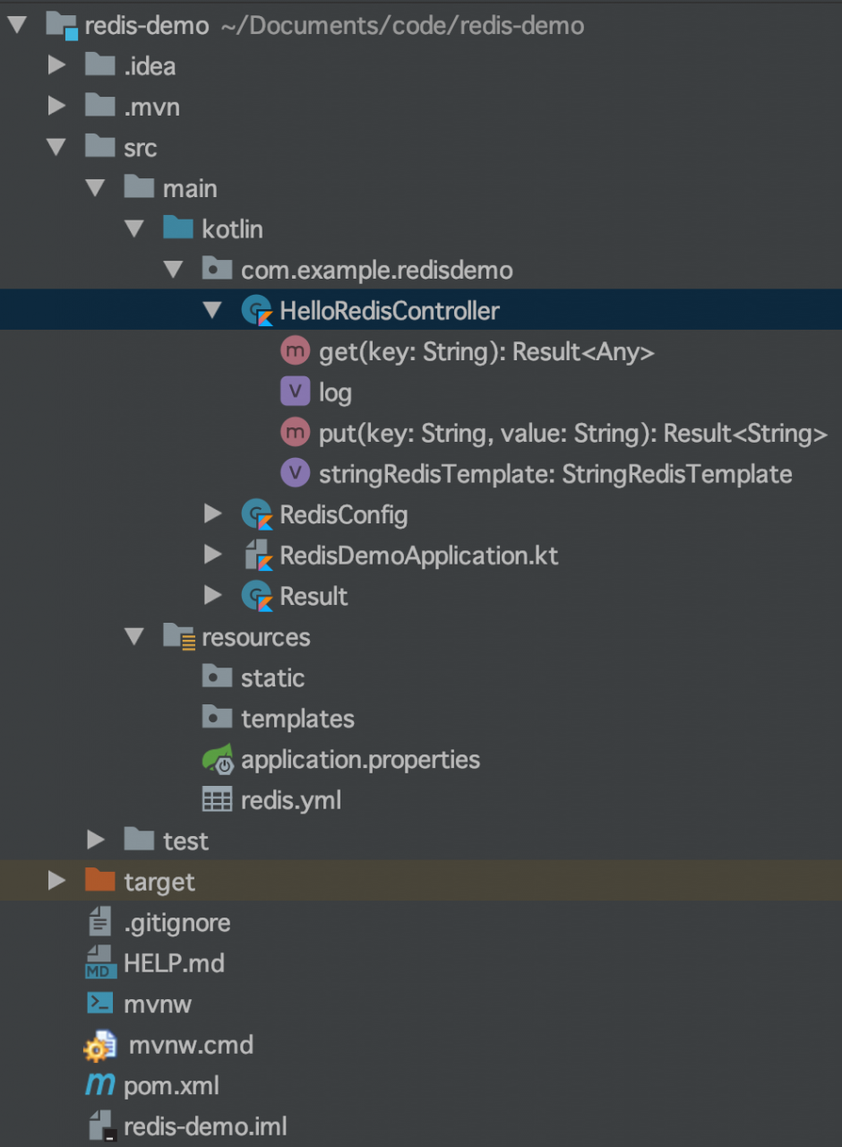
Task: Click the orange target folder icon
Action: tap(99, 880)
